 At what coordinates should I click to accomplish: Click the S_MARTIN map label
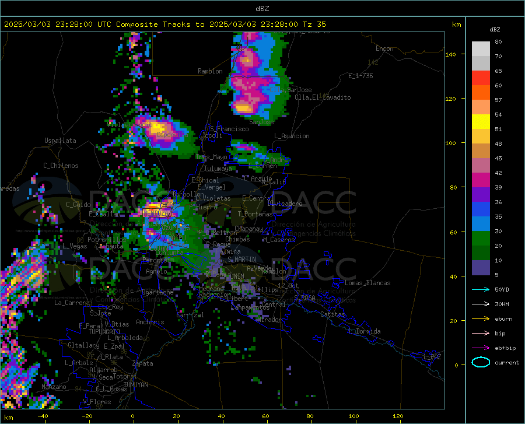click(x=242, y=260)
